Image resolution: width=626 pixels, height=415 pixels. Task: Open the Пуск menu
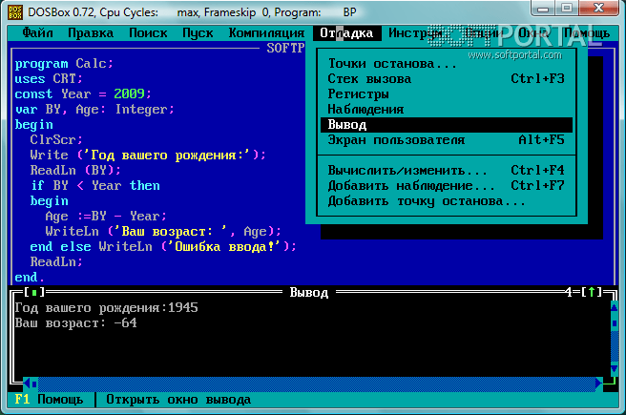pyautogui.click(x=198, y=33)
